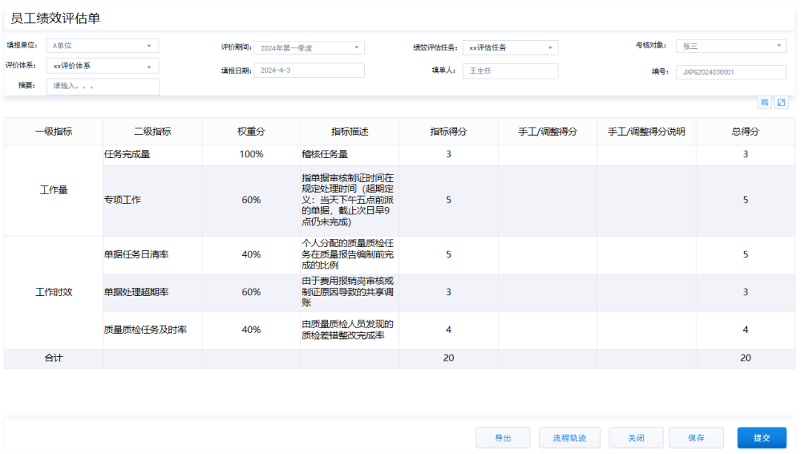Open the column settings icon above the table
The height and width of the screenshot is (454, 801).
point(765,103)
